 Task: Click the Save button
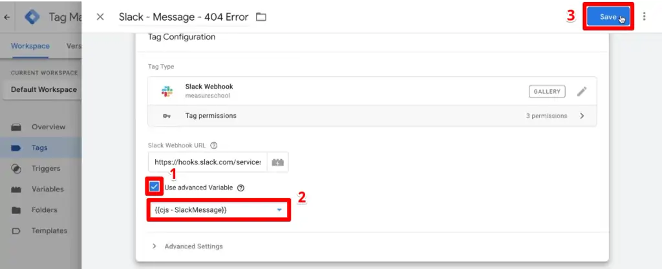608,17
